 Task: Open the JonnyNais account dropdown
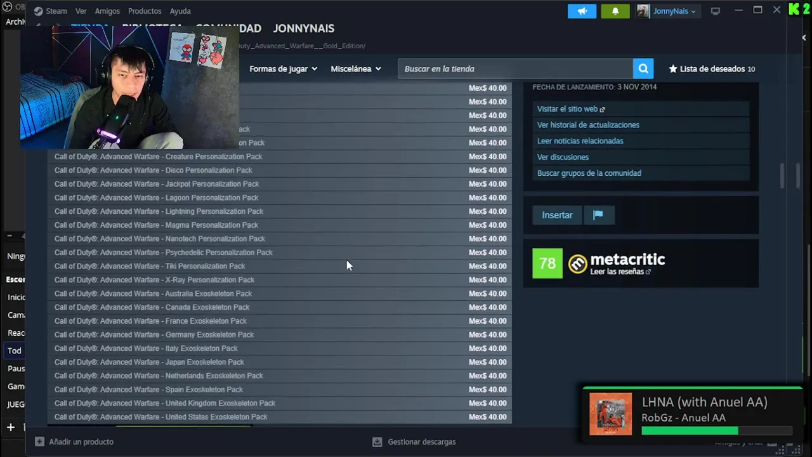(x=673, y=11)
